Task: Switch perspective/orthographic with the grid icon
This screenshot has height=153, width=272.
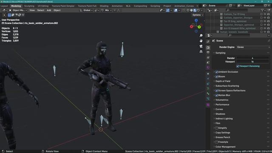Action: (x=201, y=51)
